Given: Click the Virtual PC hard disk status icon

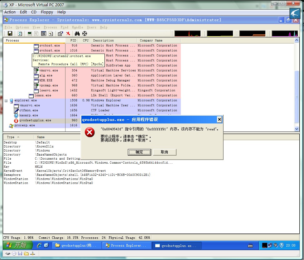Looking at the screenshot, I should pos(7,253).
